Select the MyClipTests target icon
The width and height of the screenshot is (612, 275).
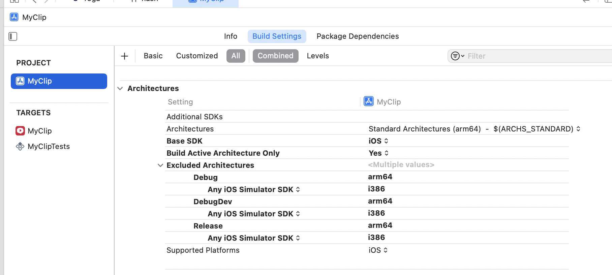20,146
